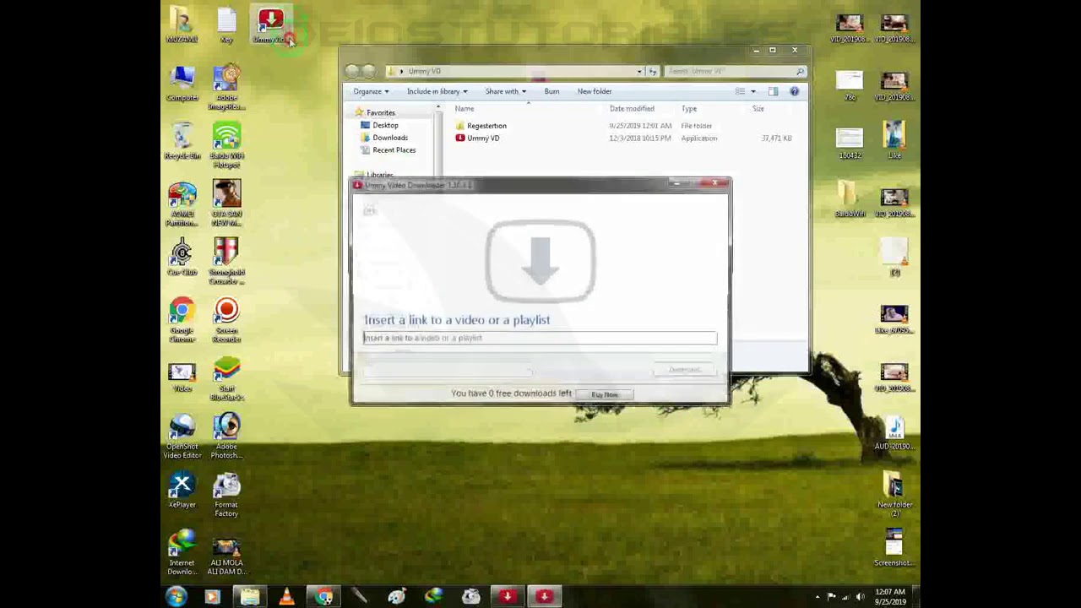Launch Format Factory shortcut
The width and height of the screenshot is (1081, 608).
(226, 496)
